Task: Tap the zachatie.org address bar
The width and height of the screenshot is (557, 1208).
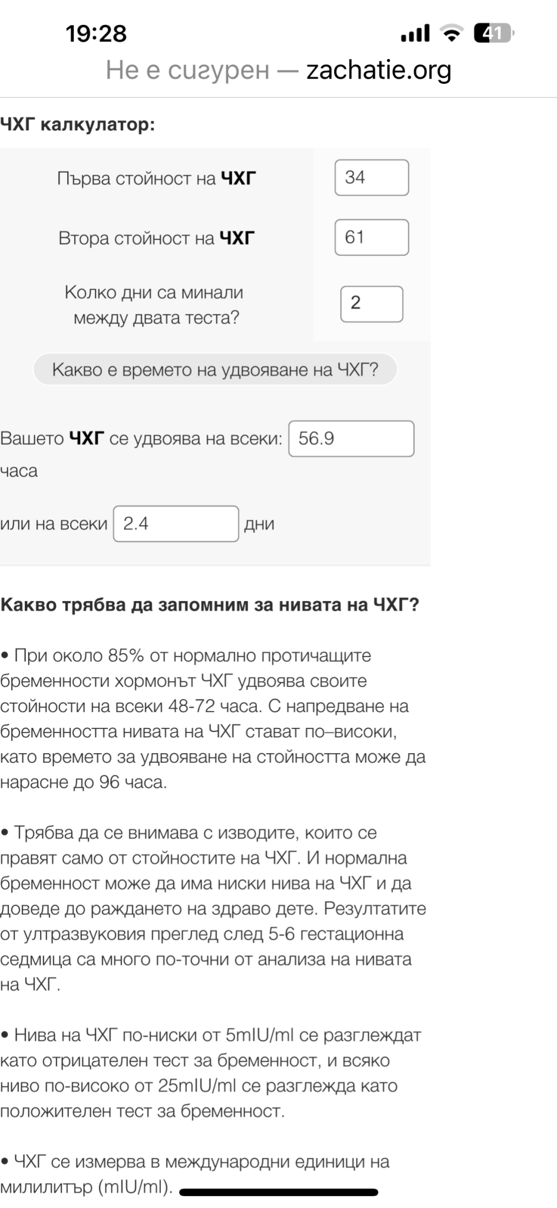Action: point(378,70)
